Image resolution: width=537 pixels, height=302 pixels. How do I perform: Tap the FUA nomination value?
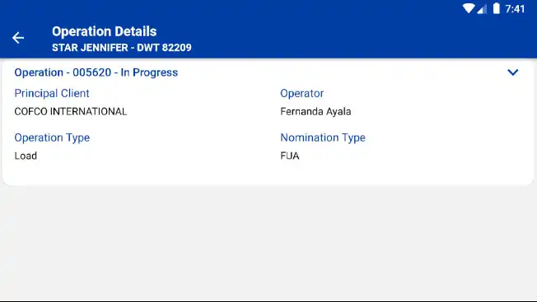290,156
